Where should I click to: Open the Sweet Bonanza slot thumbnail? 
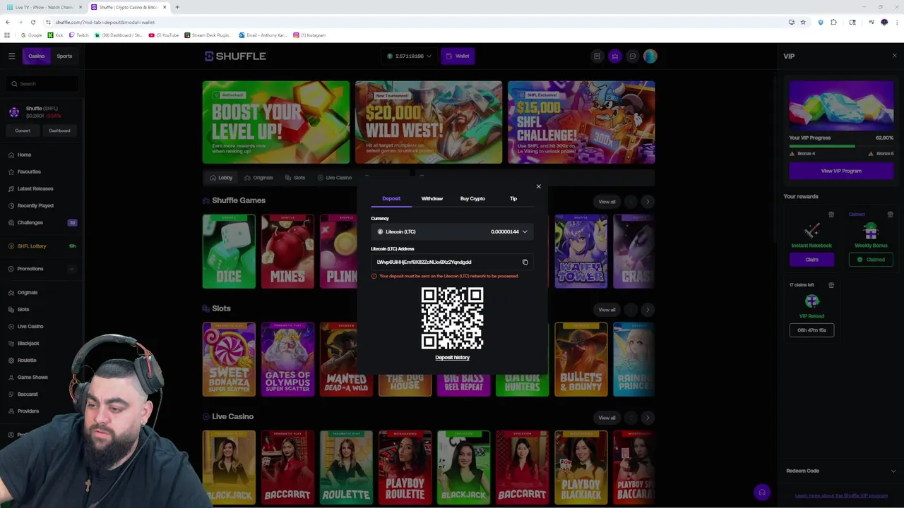tap(229, 360)
